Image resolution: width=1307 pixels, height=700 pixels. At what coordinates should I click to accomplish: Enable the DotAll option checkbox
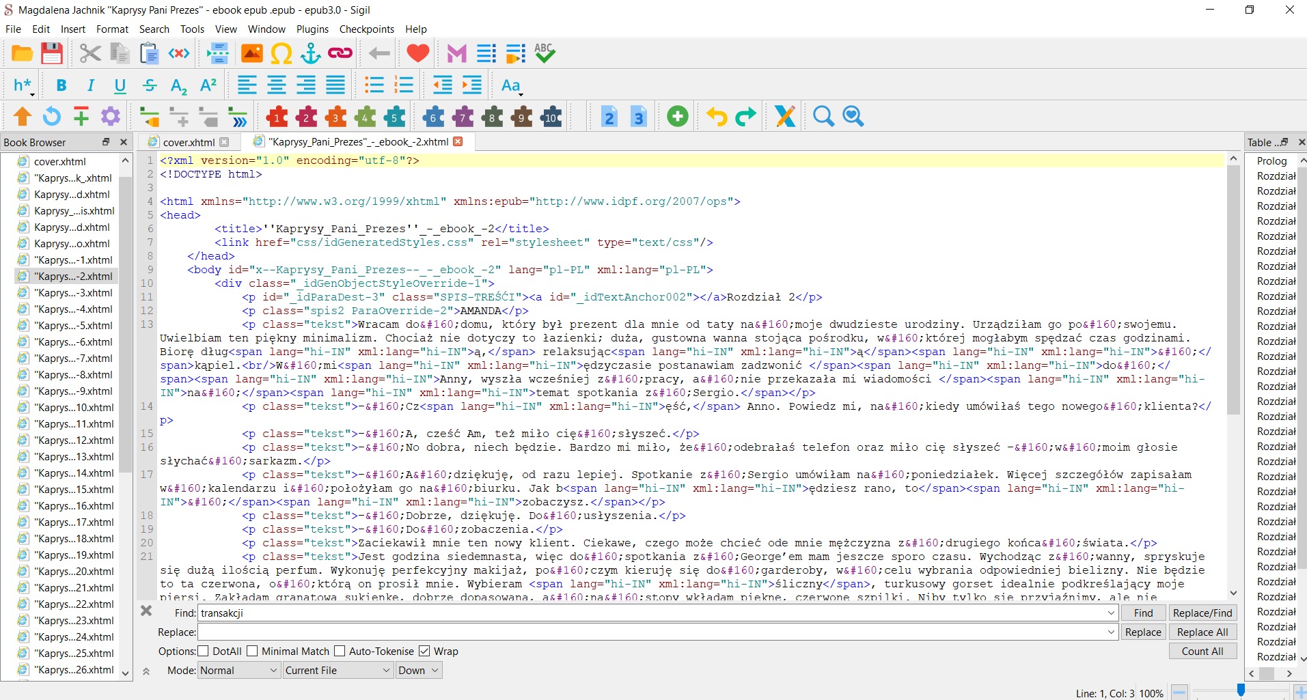203,652
